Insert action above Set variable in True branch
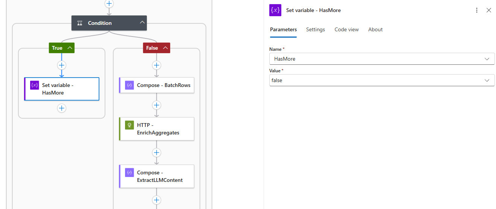 click(62, 65)
